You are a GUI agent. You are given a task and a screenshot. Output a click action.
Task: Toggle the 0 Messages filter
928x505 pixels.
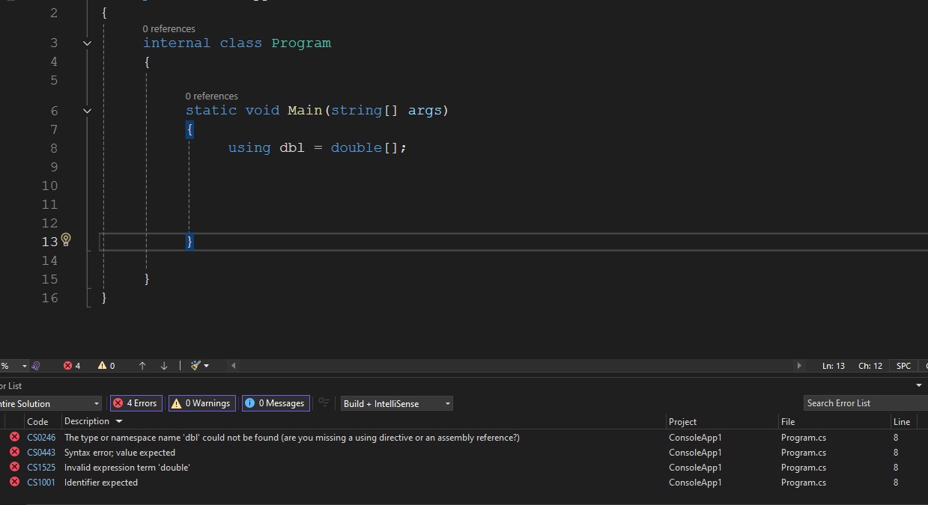(x=276, y=403)
